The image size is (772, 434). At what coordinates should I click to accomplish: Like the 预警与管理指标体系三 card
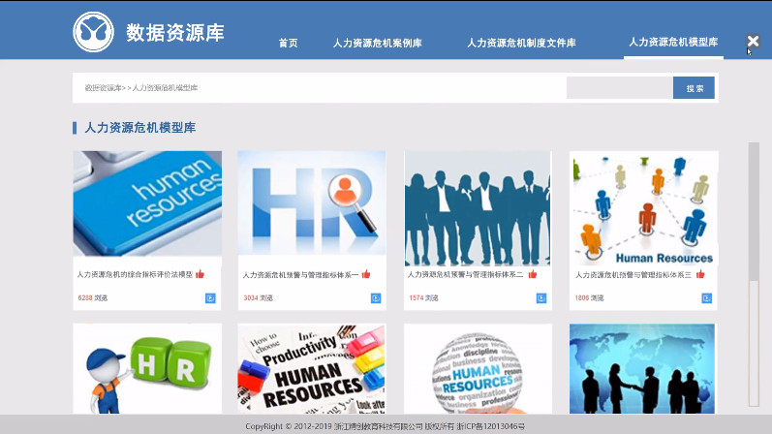(699, 274)
